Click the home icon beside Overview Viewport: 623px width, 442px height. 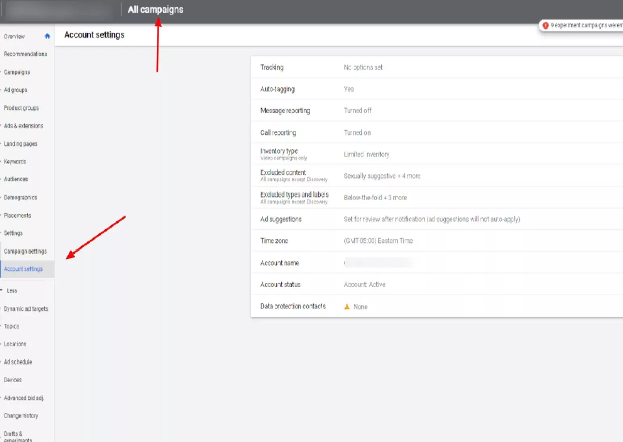pyautogui.click(x=47, y=36)
